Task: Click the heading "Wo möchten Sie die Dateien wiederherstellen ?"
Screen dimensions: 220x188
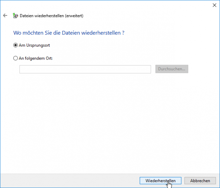Action: [69, 33]
